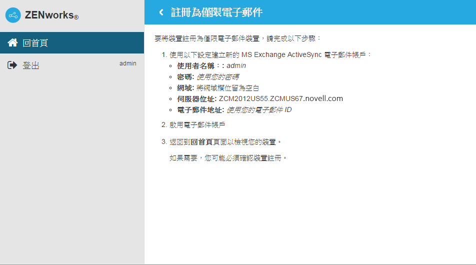
Task: Click the 網域 instruction line
Action: [218, 88]
